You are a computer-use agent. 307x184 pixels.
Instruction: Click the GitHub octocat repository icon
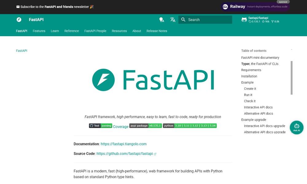243,20
